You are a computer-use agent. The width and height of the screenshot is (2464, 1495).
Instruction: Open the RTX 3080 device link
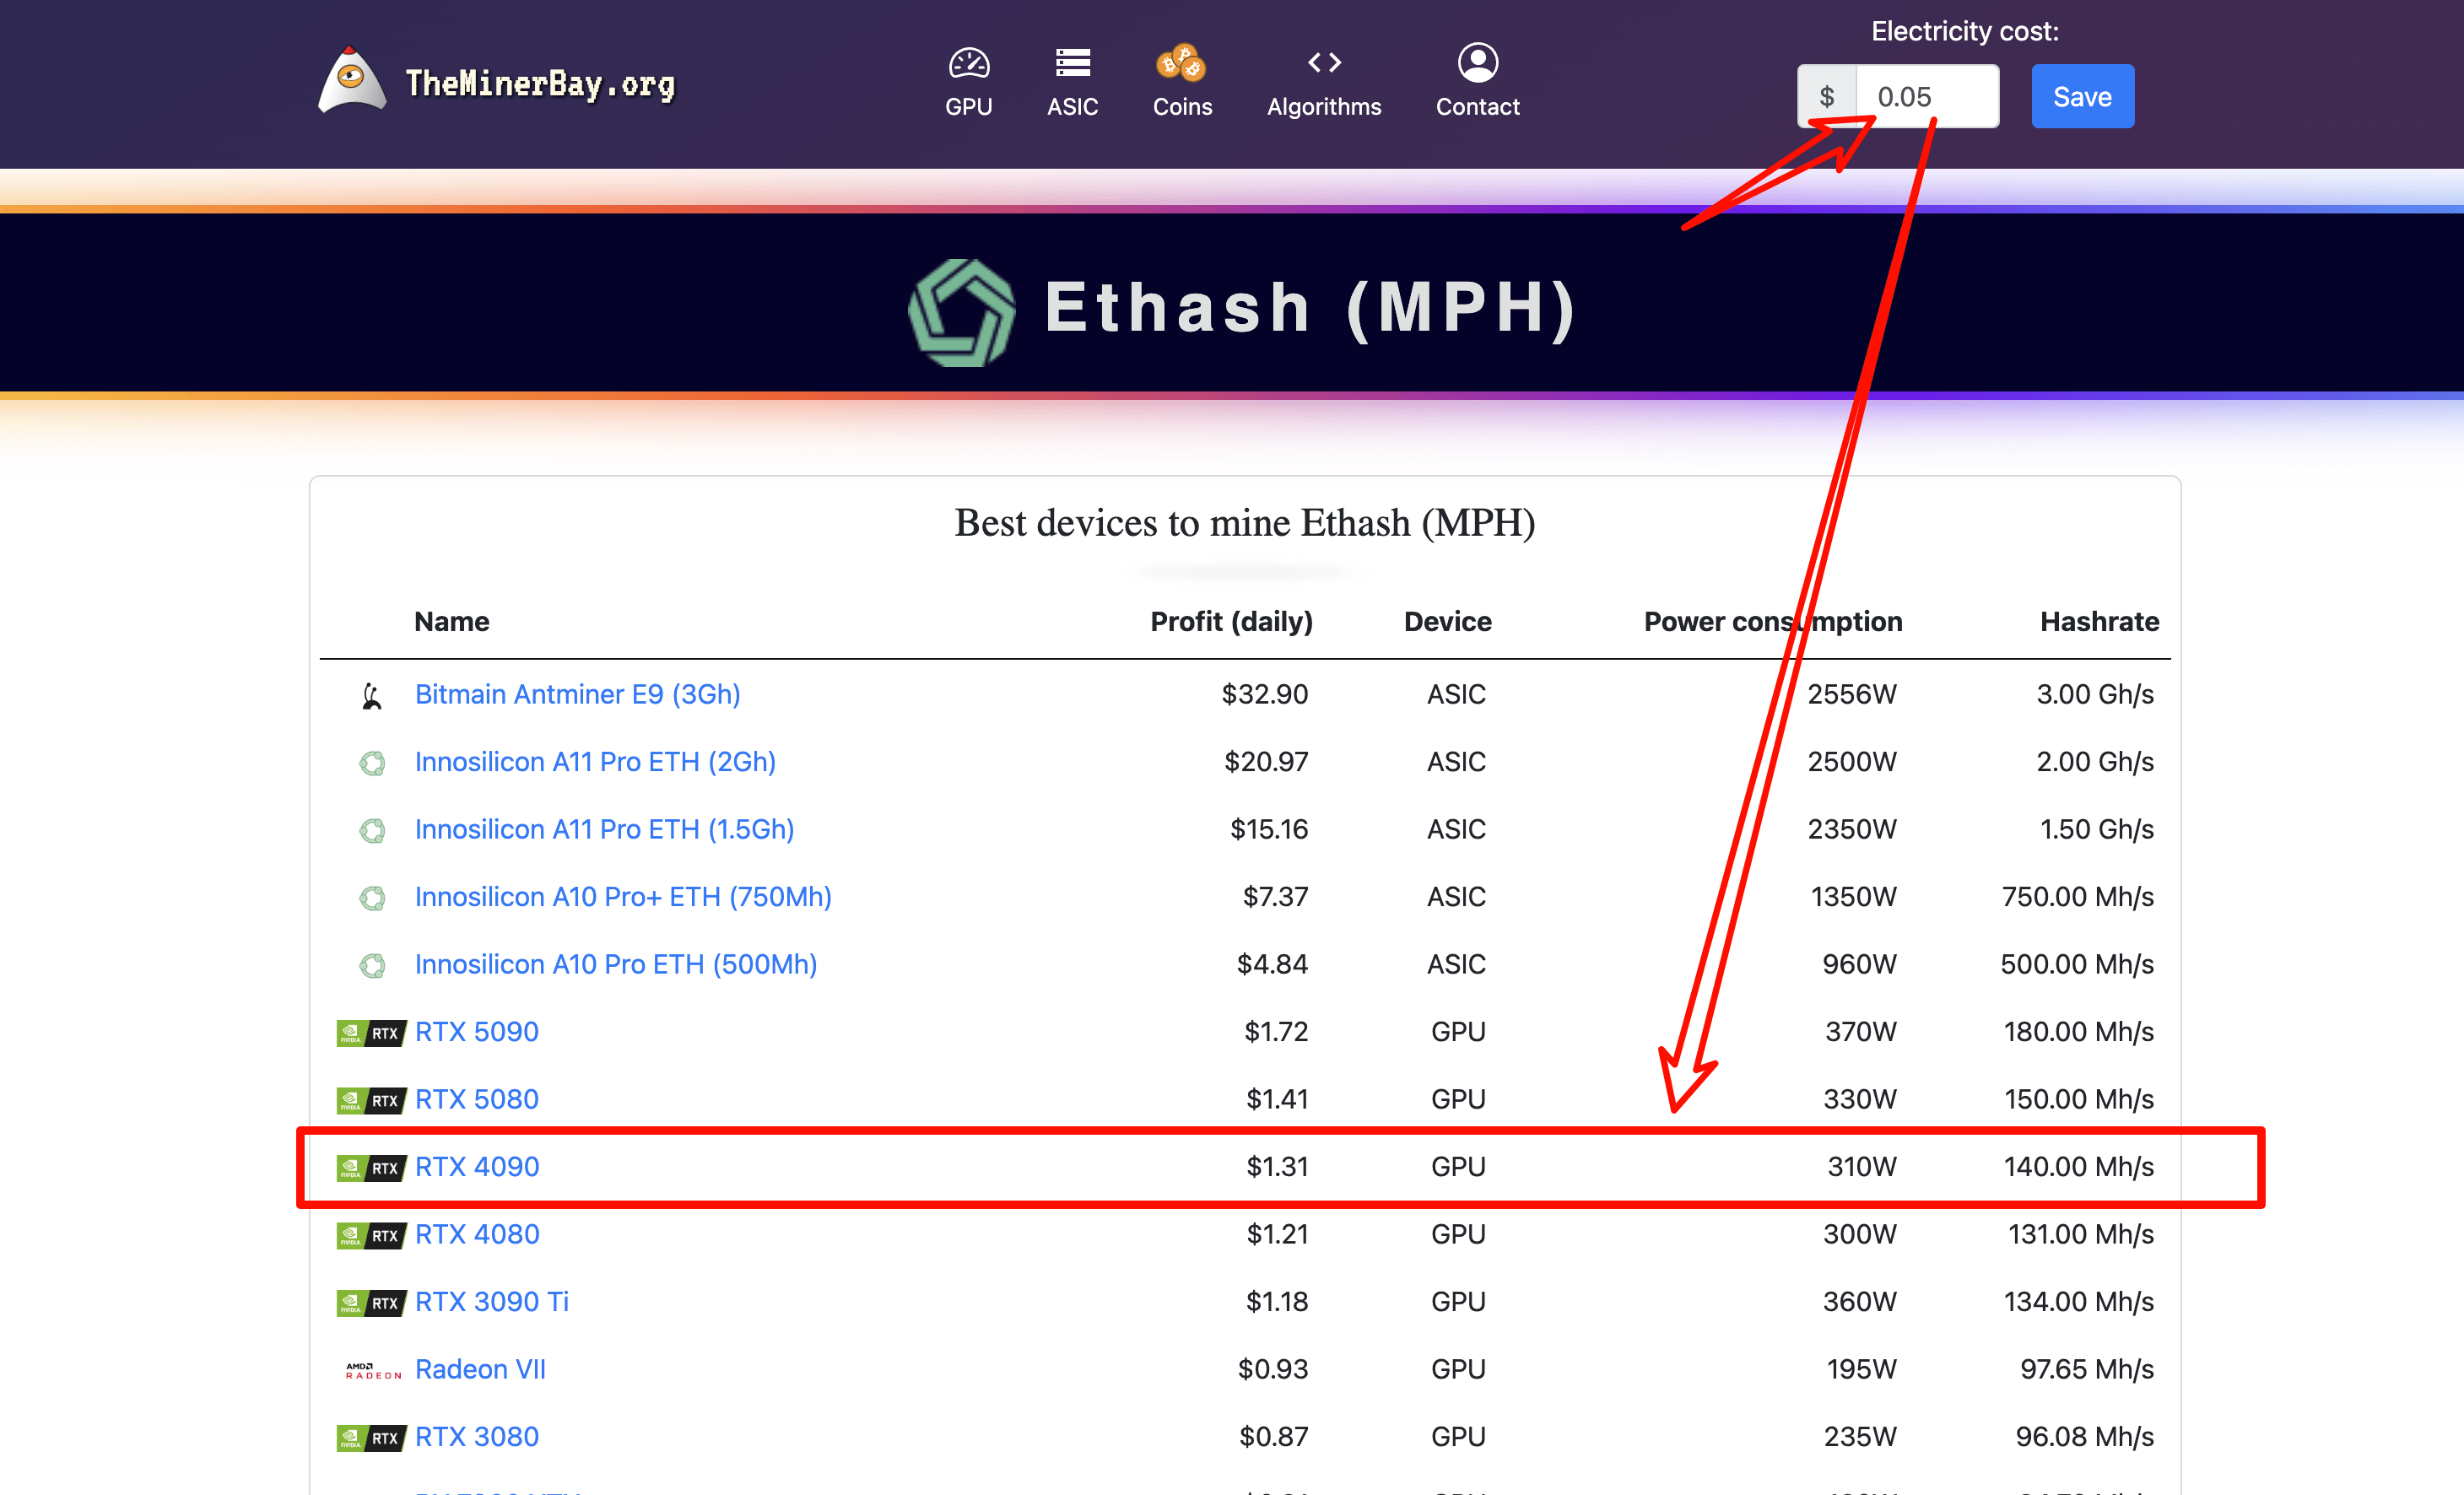point(476,1436)
